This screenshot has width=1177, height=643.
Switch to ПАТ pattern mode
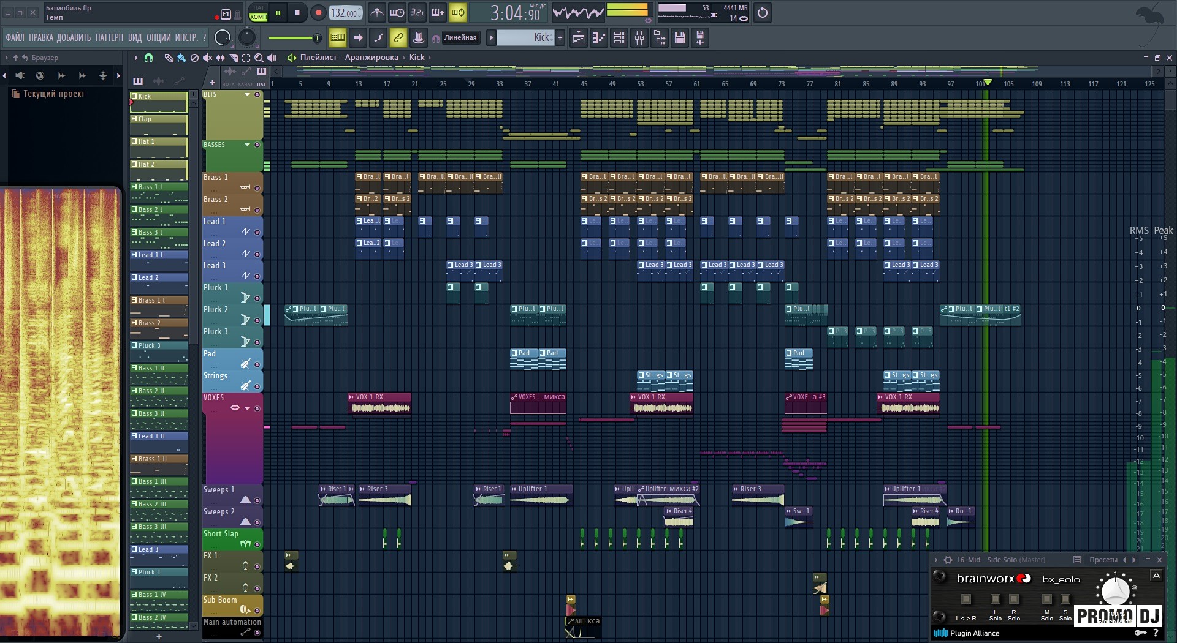[x=259, y=8]
